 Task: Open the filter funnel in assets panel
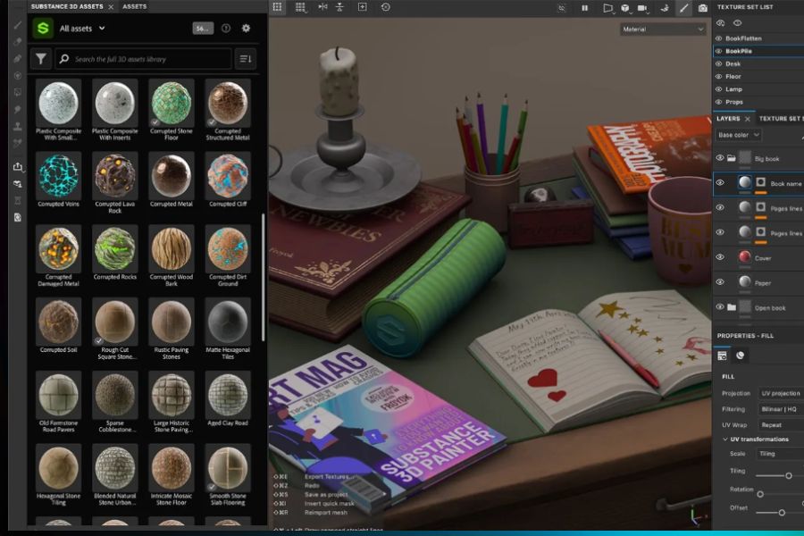coord(40,59)
